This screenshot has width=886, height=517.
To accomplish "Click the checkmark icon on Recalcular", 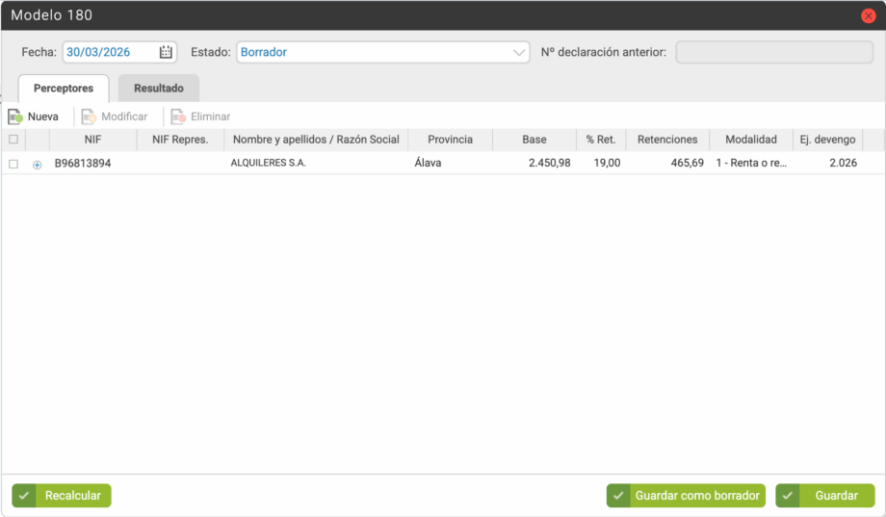I will (24, 496).
